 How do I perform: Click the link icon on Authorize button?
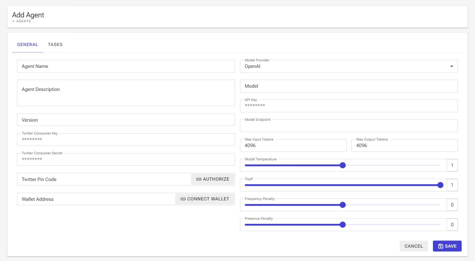tap(199, 179)
